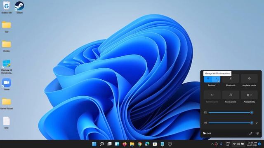Toggle Wi-Fi on the Realme 1 tile
This screenshot has width=264, height=148.
(x=208, y=79)
